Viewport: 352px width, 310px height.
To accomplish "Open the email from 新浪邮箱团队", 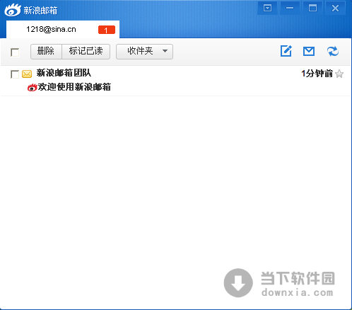I will [175, 81].
